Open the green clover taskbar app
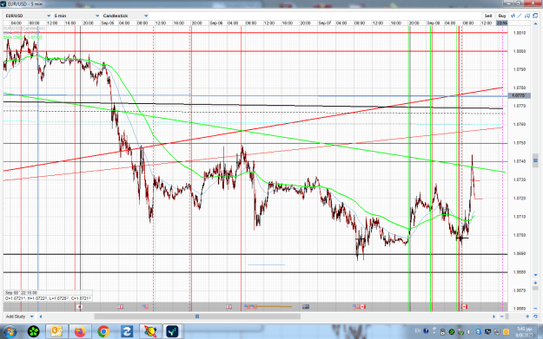Image resolution: width=543 pixels, height=339 pixels. coord(34,332)
